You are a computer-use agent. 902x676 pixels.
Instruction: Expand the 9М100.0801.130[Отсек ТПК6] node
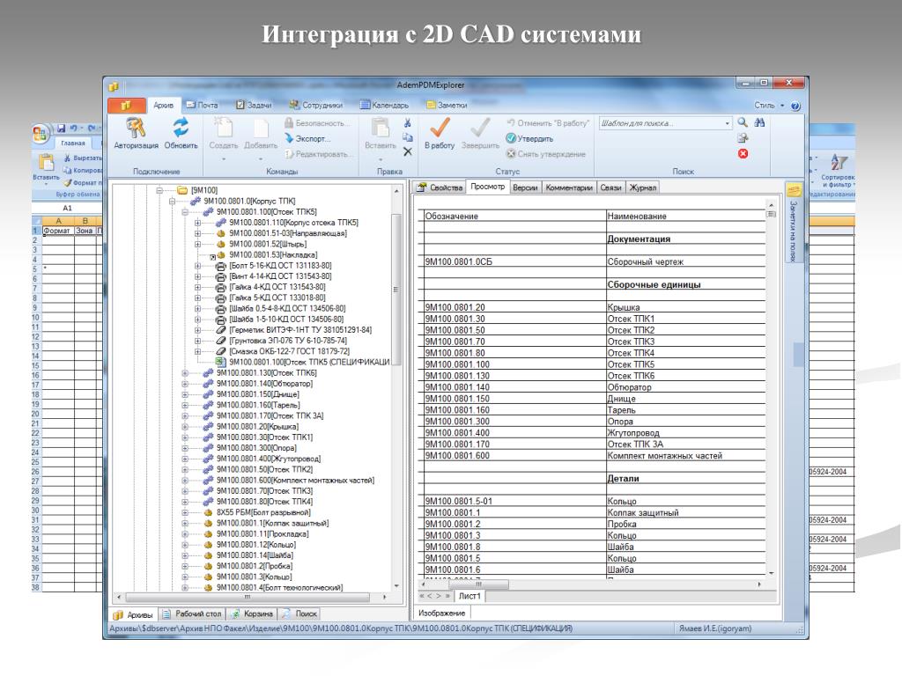(185, 373)
